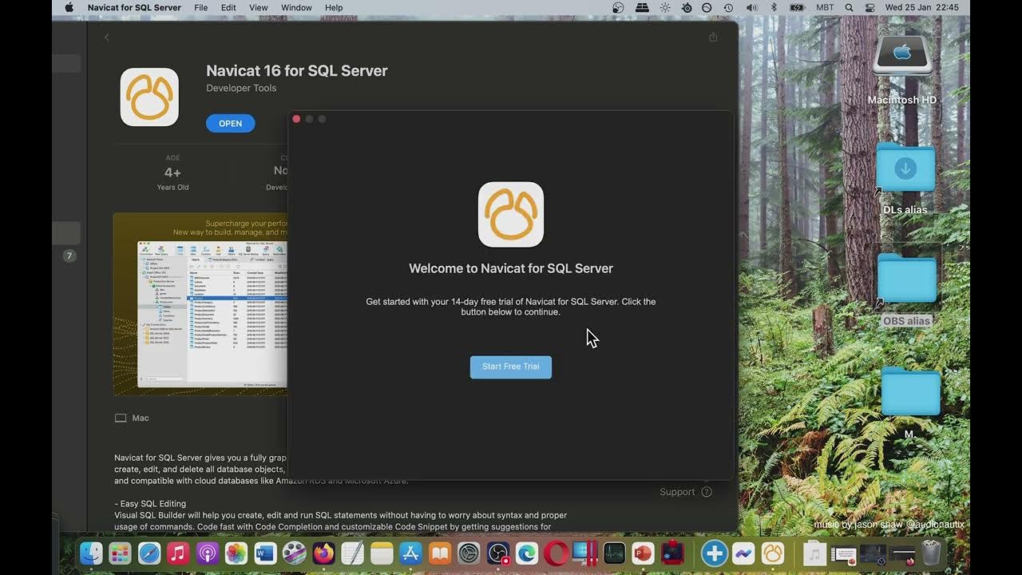Open Opera browser from the Dock
1022x575 pixels.
click(x=556, y=553)
